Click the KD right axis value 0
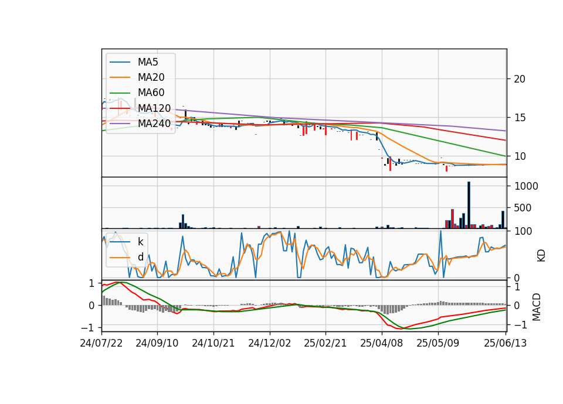 pos(517,278)
